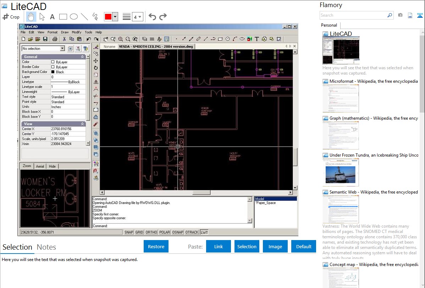Click the Background Color Black swatch
Screen dimensions: 425x288
(x=53, y=72)
